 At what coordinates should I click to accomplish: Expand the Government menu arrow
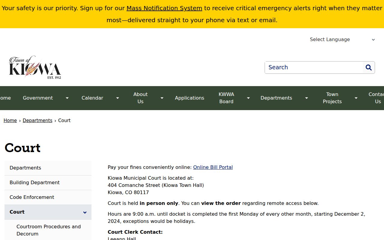tap(67, 98)
